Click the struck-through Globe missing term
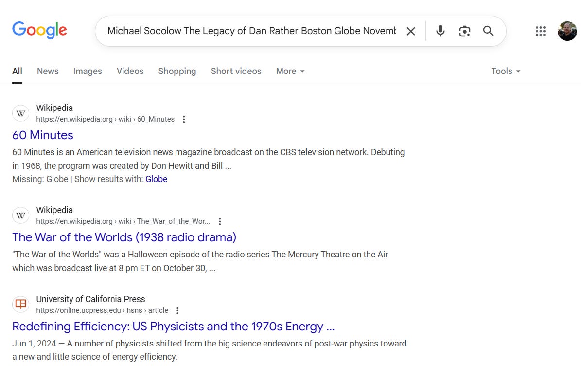 57,179
